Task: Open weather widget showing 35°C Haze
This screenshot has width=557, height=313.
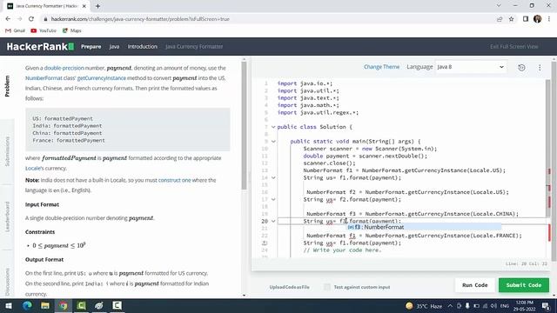Action: [424, 306]
